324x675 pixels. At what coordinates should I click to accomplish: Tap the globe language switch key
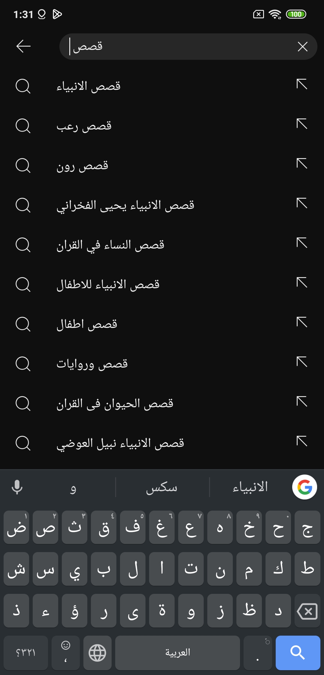click(x=97, y=653)
